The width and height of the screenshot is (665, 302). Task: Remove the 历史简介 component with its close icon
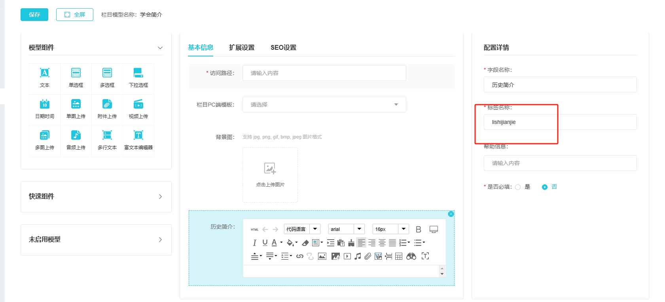click(451, 214)
